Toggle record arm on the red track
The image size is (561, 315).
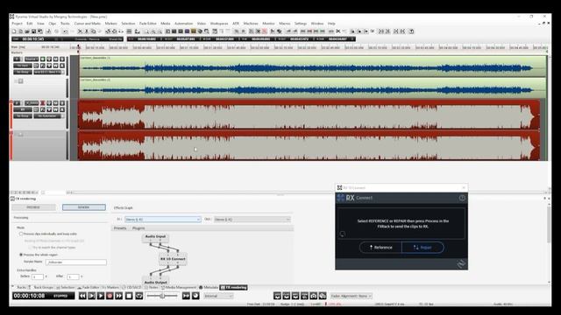[x=43, y=103]
